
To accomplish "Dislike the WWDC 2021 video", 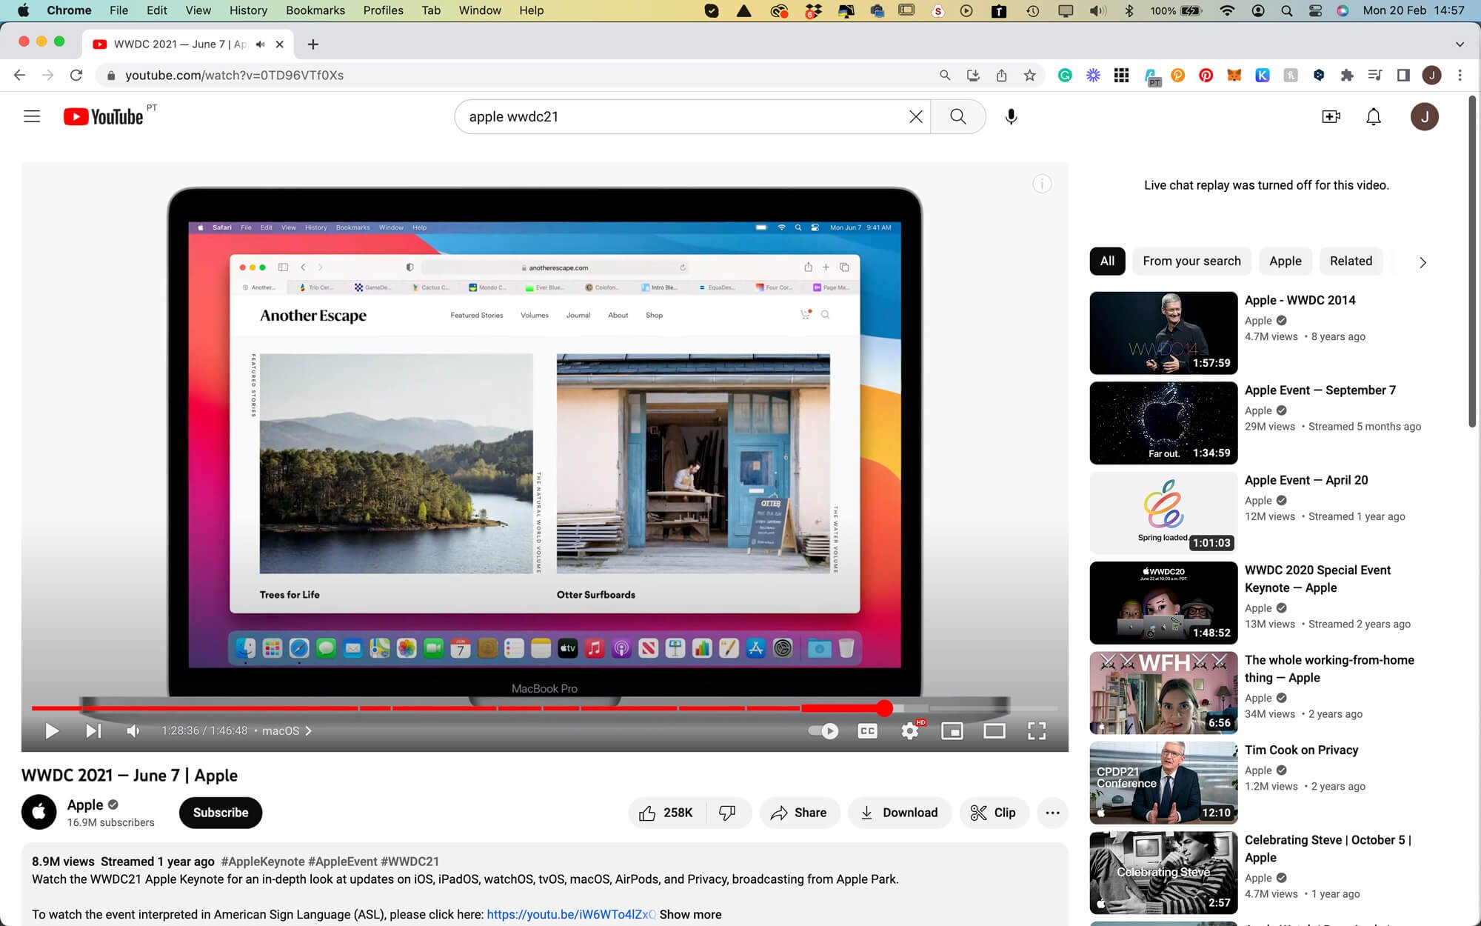I will point(727,813).
